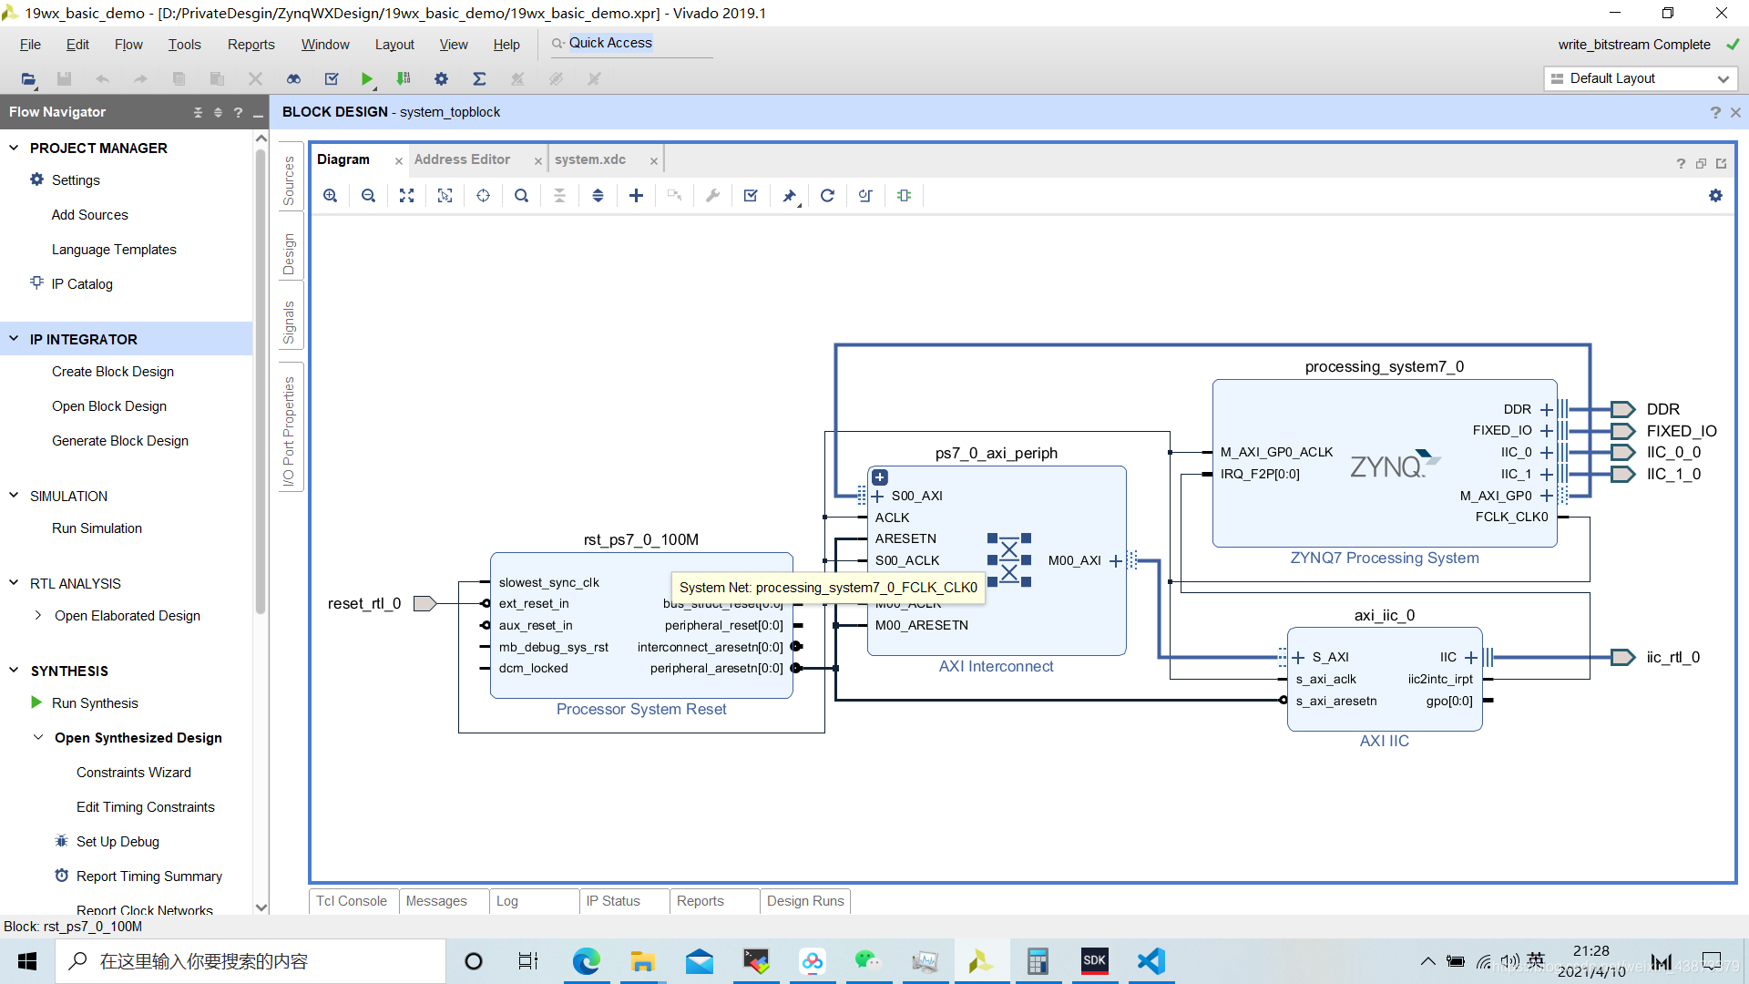
Task: Click the Zoom Fit diagram icon
Action: pyautogui.click(x=407, y=196)
